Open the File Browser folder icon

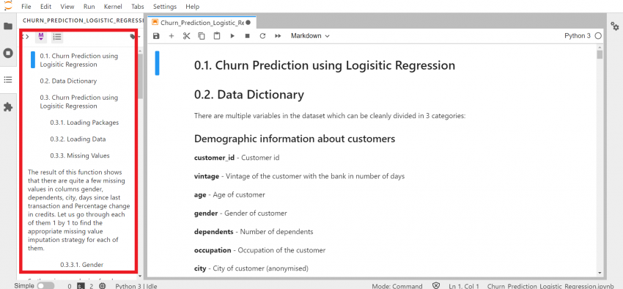pos(8,26)
